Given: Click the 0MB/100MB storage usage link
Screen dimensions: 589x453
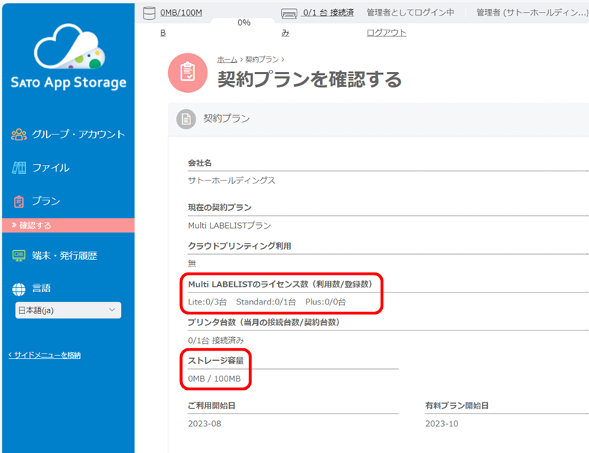Looking at the screenshot, I should [181, 13].
